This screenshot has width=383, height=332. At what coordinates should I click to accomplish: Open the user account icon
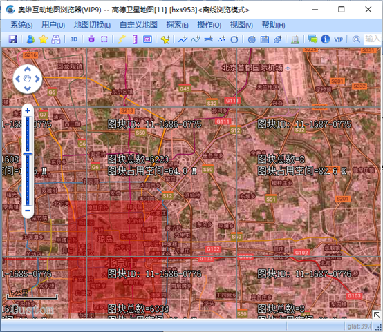[30, 39]
